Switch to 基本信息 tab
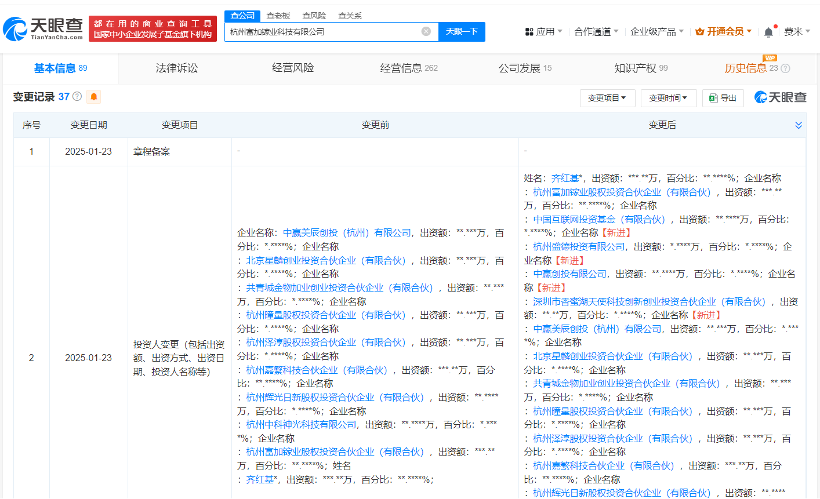The image size is (820, 499). point(60,68)
